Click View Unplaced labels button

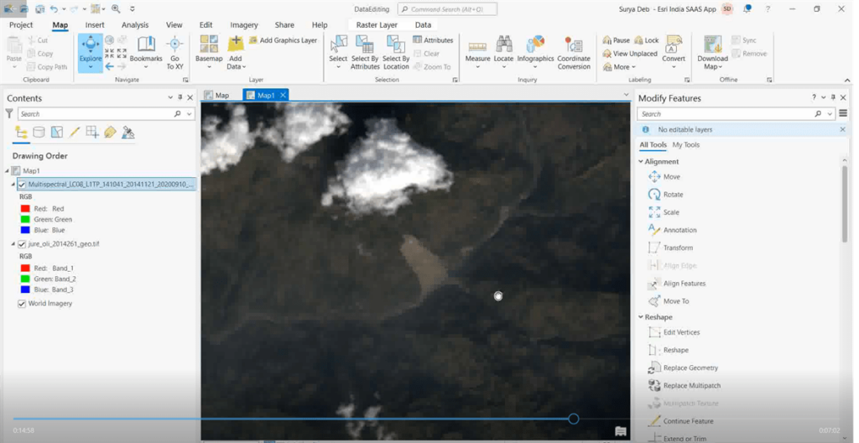[x=629, y=54]
